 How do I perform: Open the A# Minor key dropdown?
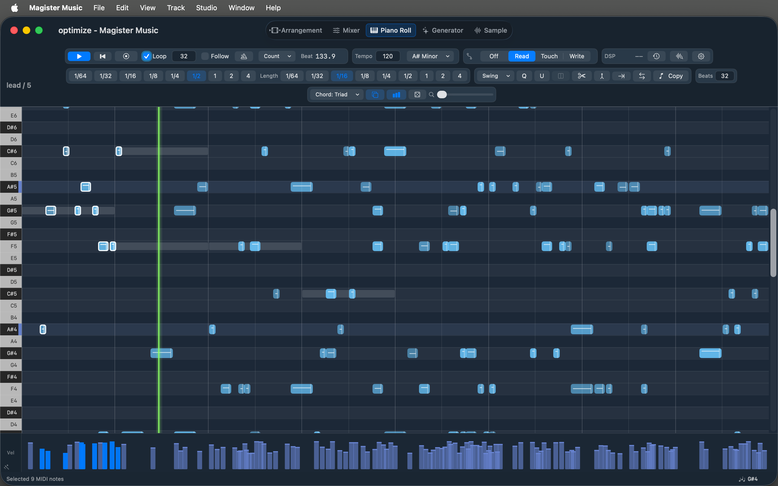(430, 56)
